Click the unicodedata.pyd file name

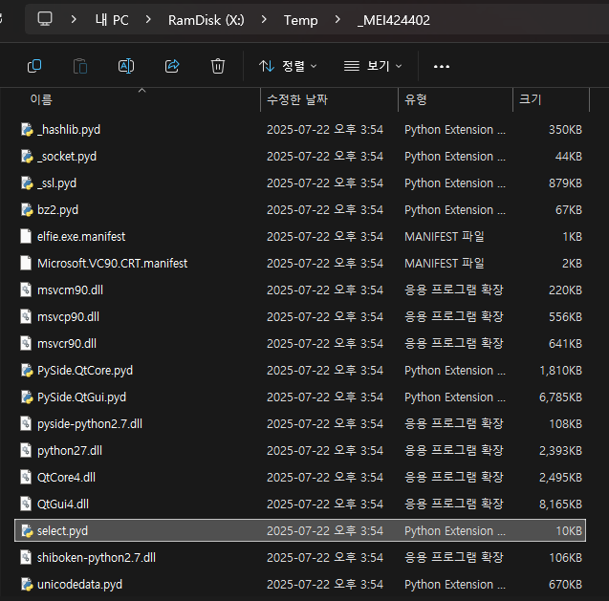tap(79, 585)
